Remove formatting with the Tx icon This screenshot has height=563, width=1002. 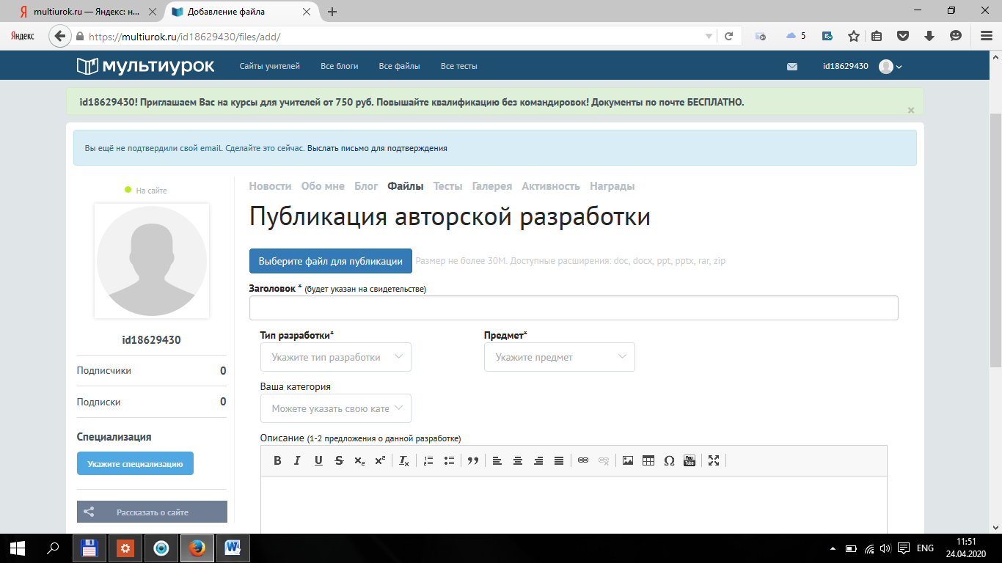(x=404, y=460)
